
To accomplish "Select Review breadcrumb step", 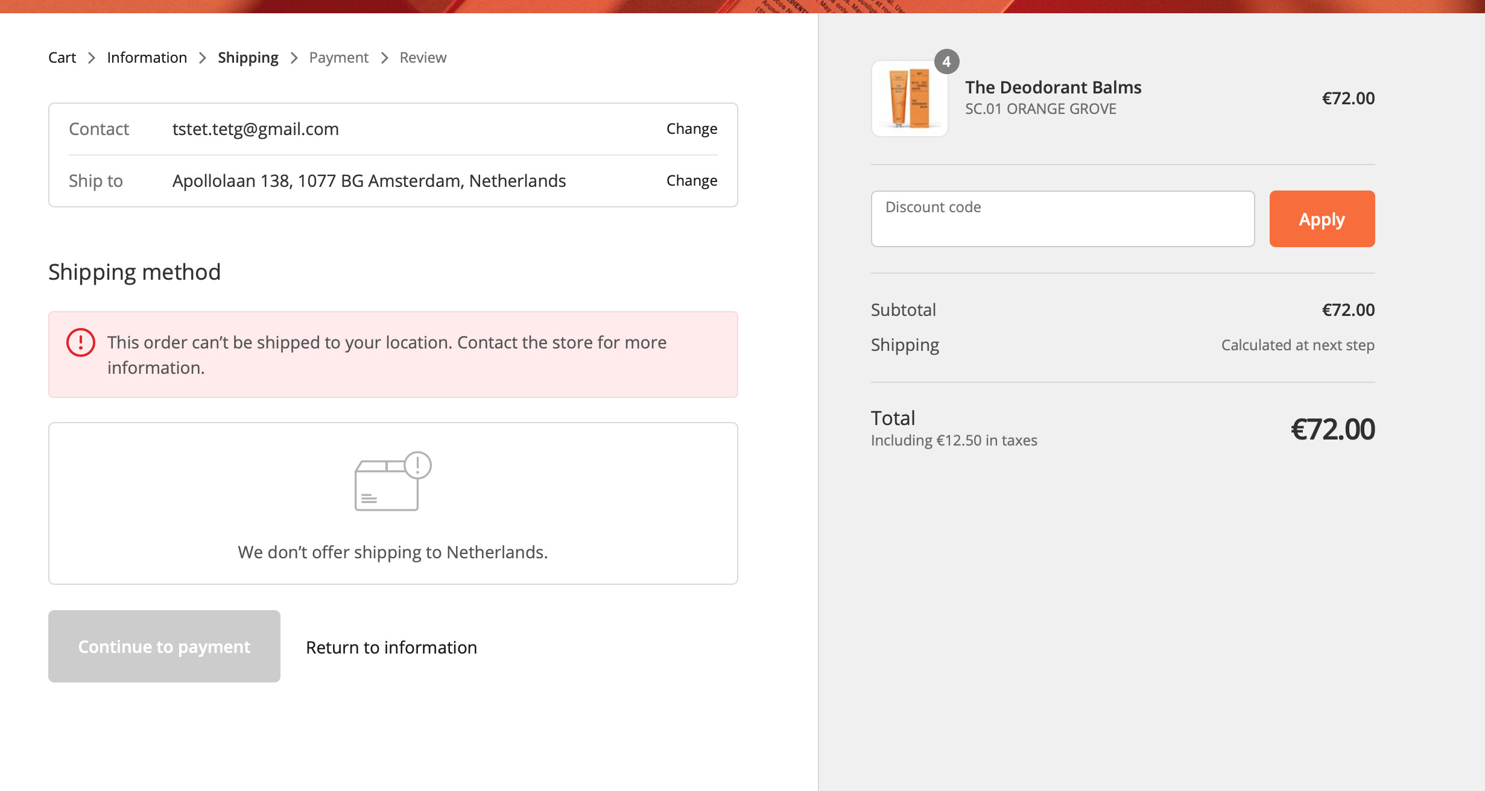I will click(423, 58).
